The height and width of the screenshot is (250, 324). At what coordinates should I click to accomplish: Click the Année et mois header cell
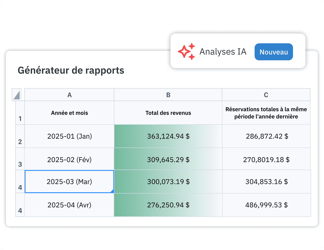[x=69, y=113]
